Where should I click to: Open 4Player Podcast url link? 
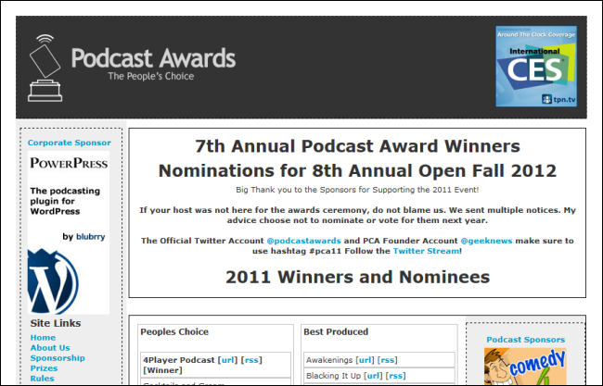click(x=227, y=360)
